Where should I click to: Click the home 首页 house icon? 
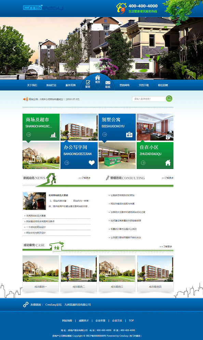98,77
